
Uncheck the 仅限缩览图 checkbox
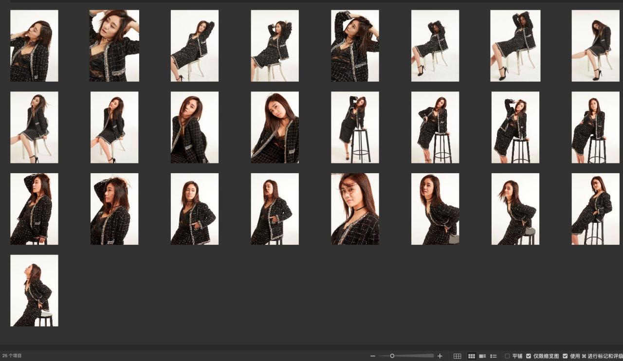point(529,356)
